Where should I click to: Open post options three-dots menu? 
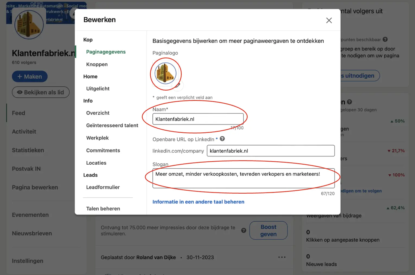tap(282, 257)
